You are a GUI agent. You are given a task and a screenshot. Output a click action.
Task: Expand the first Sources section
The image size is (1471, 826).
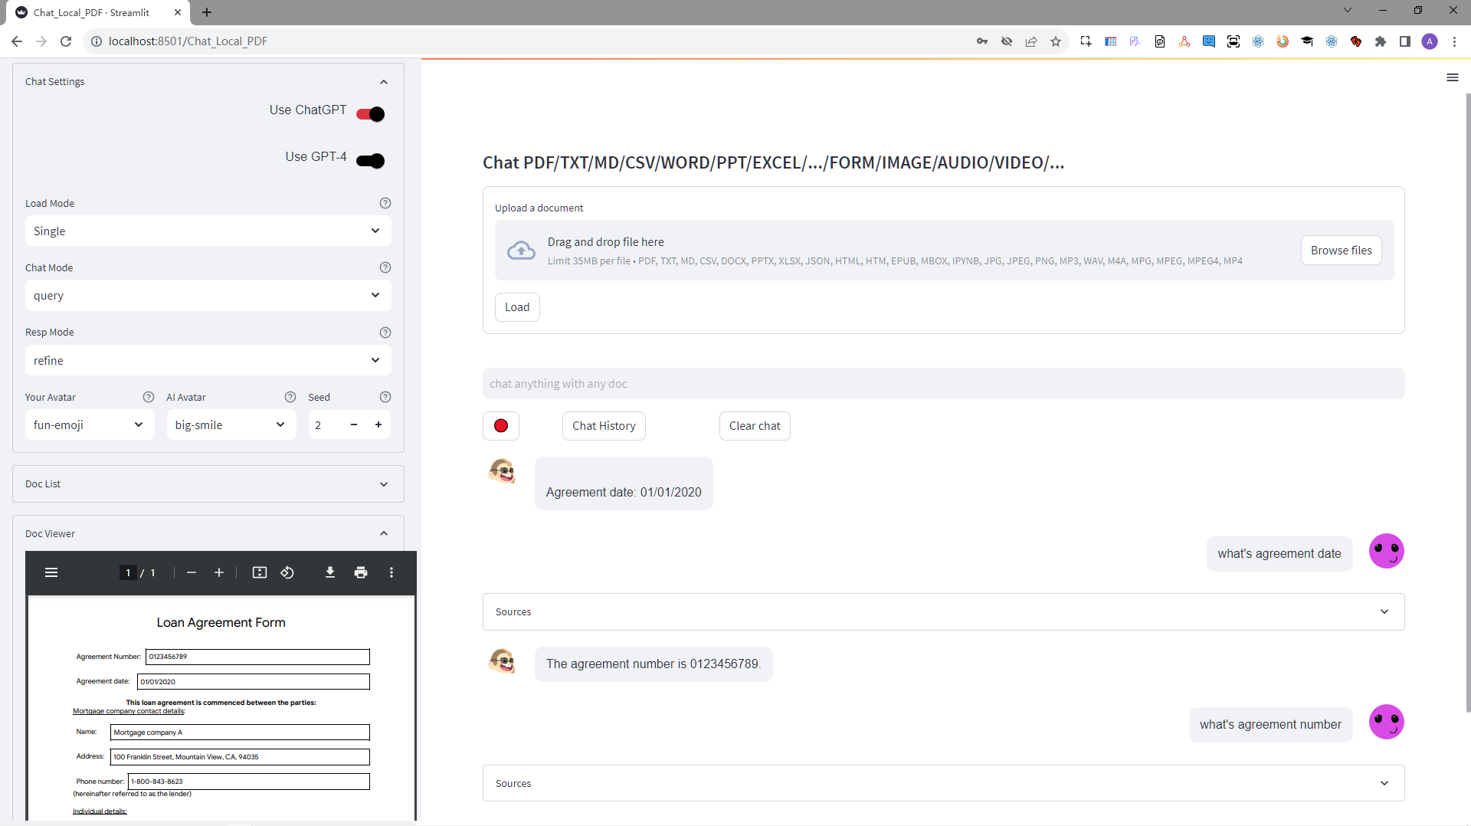(1384, 611)
